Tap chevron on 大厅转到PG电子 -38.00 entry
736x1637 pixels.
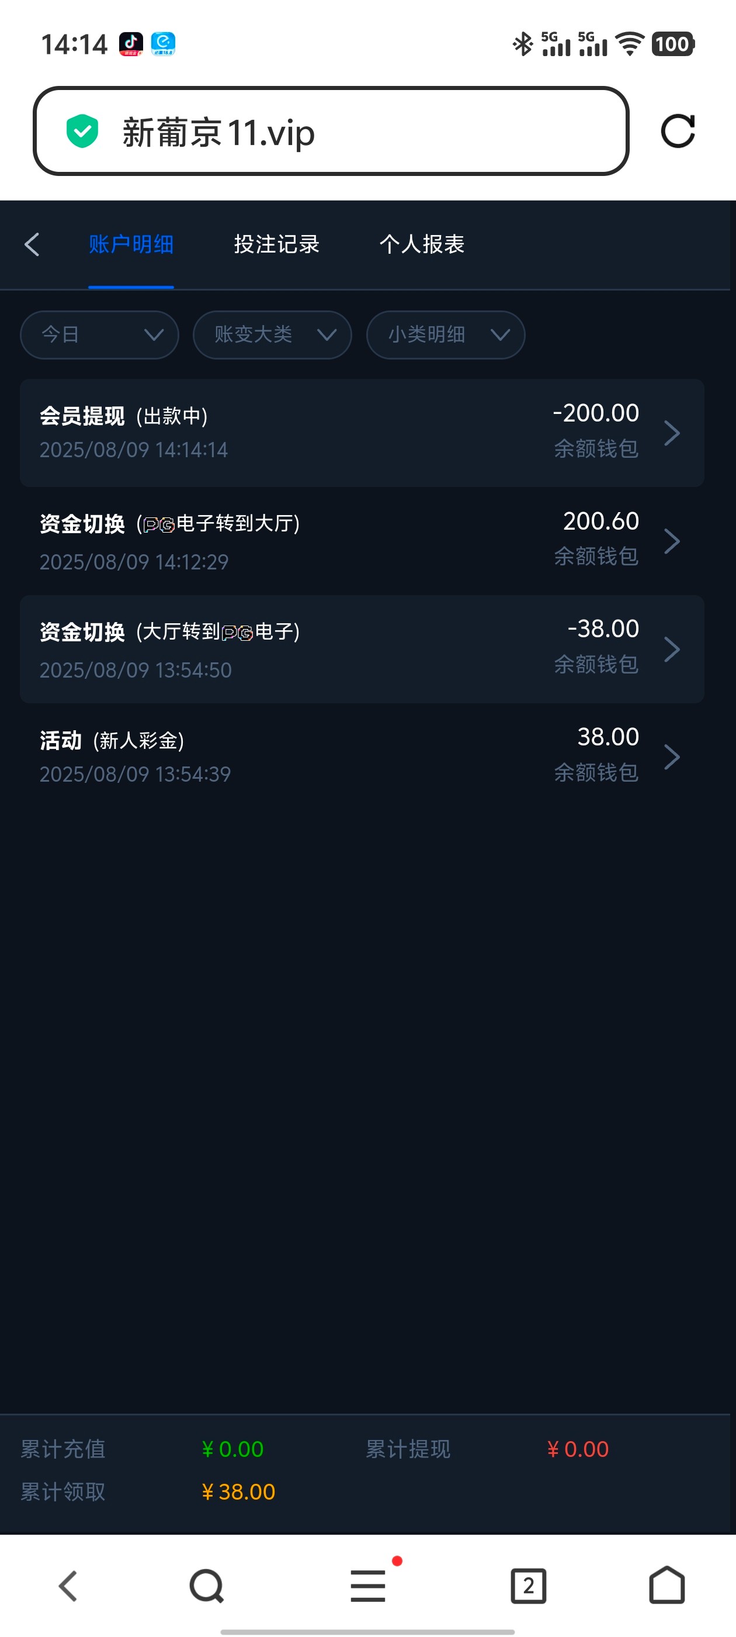671,650
